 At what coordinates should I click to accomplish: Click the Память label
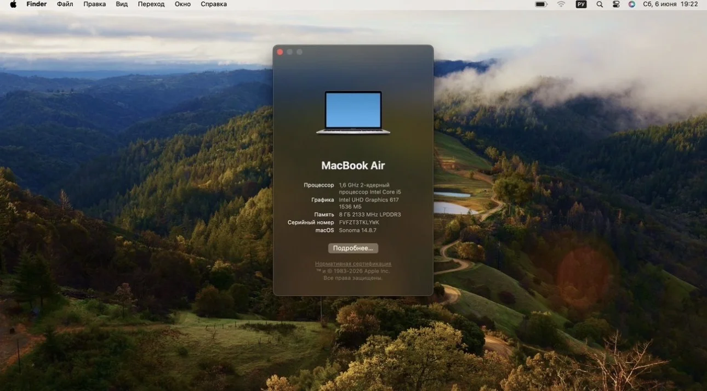(324, 214)
